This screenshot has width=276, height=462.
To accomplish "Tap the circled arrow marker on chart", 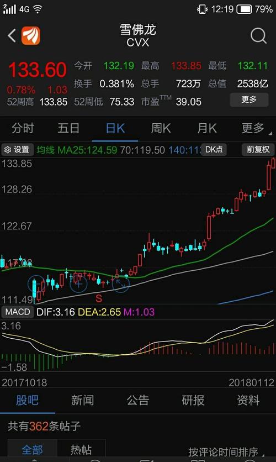I will (x=120, y=283).
